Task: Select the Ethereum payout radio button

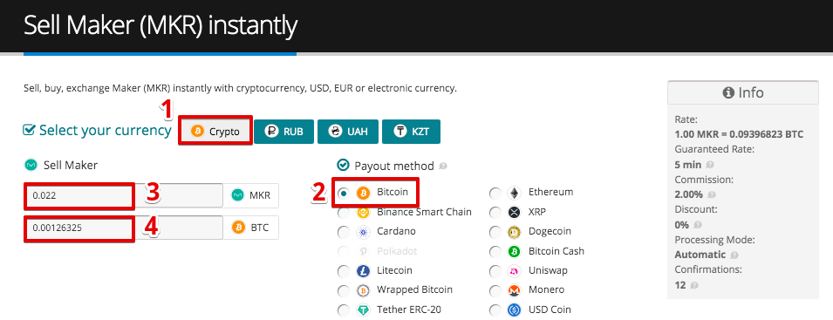Action: click(495, 194)
